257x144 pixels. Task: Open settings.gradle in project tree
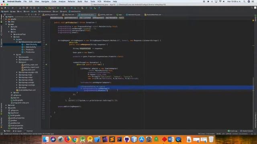16,128
